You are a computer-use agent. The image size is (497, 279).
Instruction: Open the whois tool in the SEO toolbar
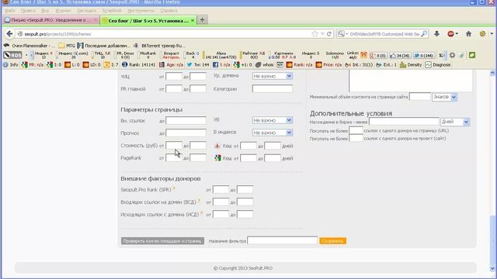[x=265, y=65]
